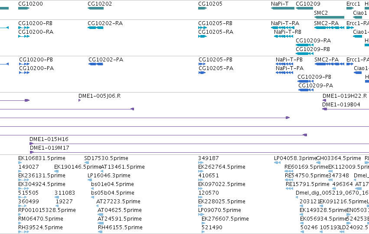Click the CG10209 gene label
The image size is (369, 234).
308,4
